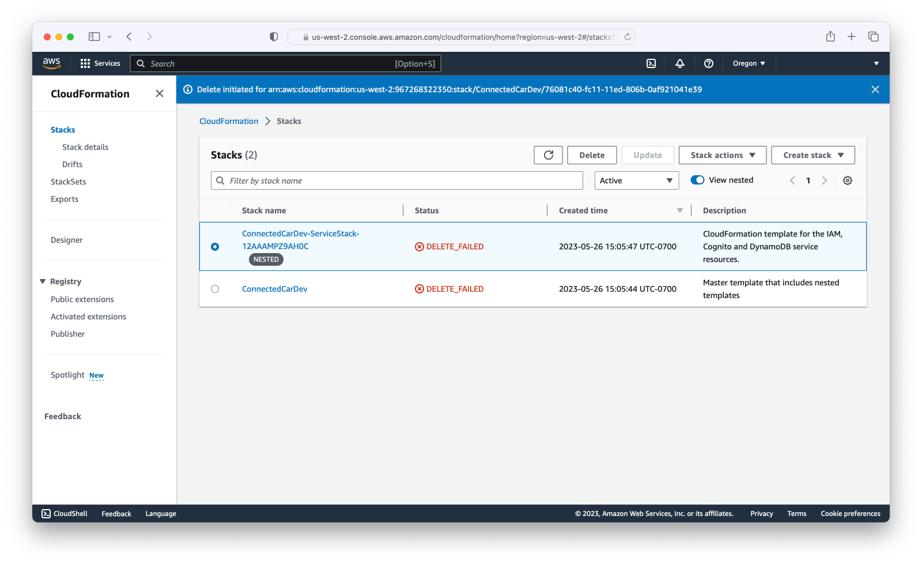The width and height of the screenshot is (922, 565).
Task: Open the Stack actions dropdown
Action: [723, 155]
